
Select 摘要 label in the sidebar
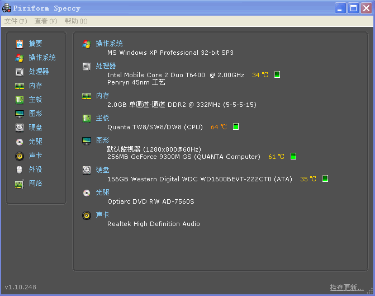35,44
